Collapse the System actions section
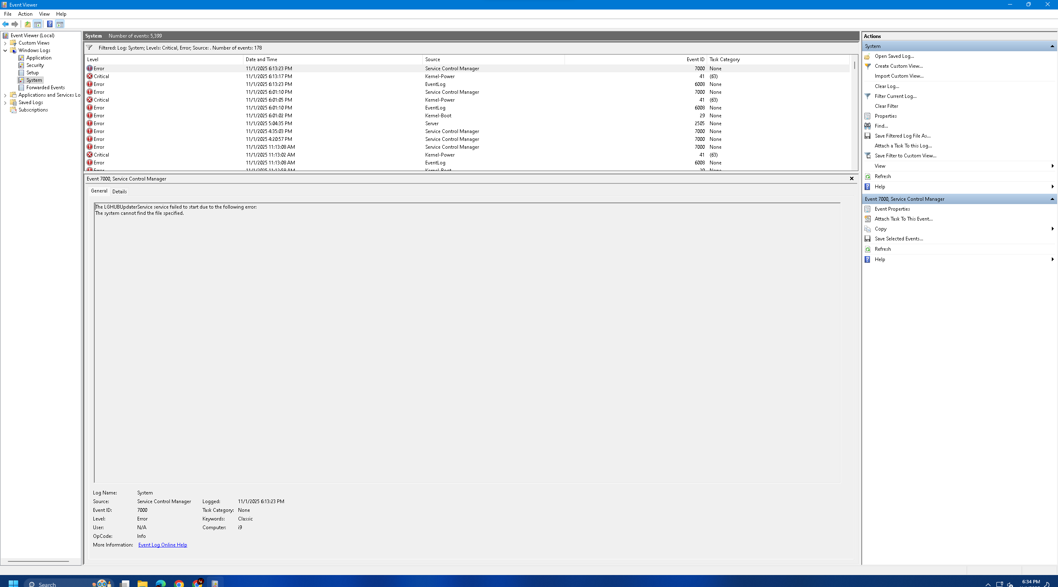 point(1052,46)
